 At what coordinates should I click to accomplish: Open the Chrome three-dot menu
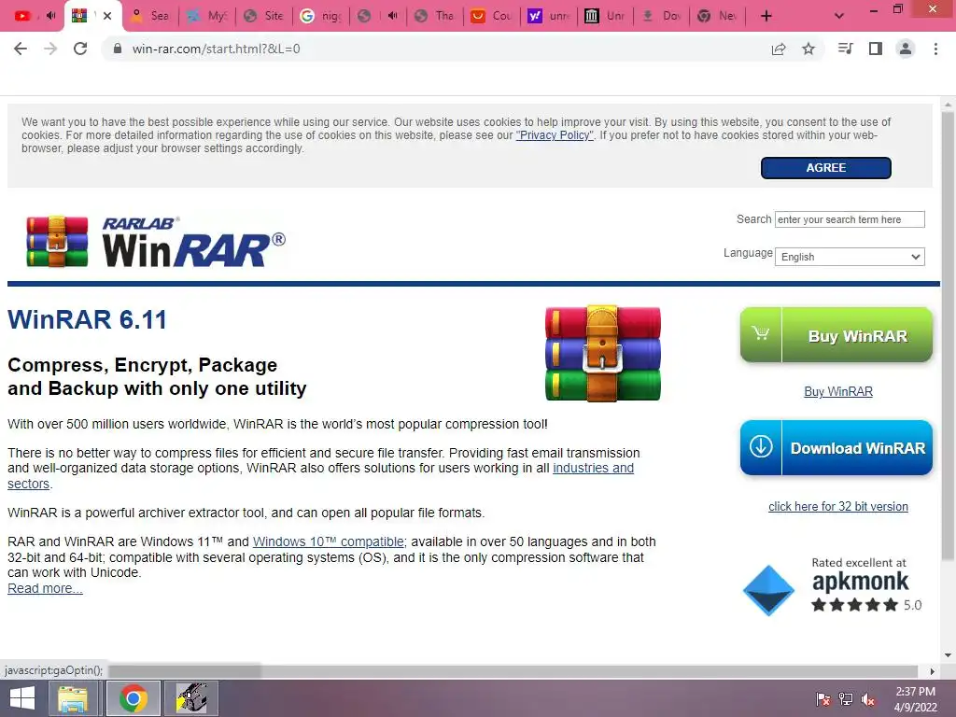pos(935,49)
